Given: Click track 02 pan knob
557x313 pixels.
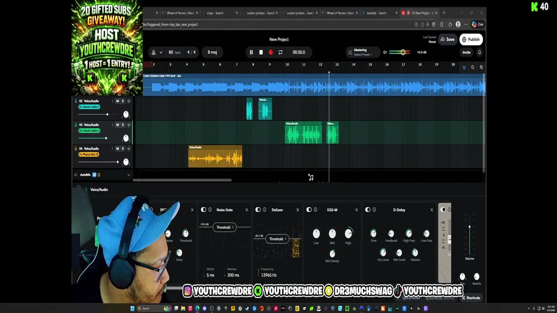Looking at the screenshot, I should coord(126,114).
